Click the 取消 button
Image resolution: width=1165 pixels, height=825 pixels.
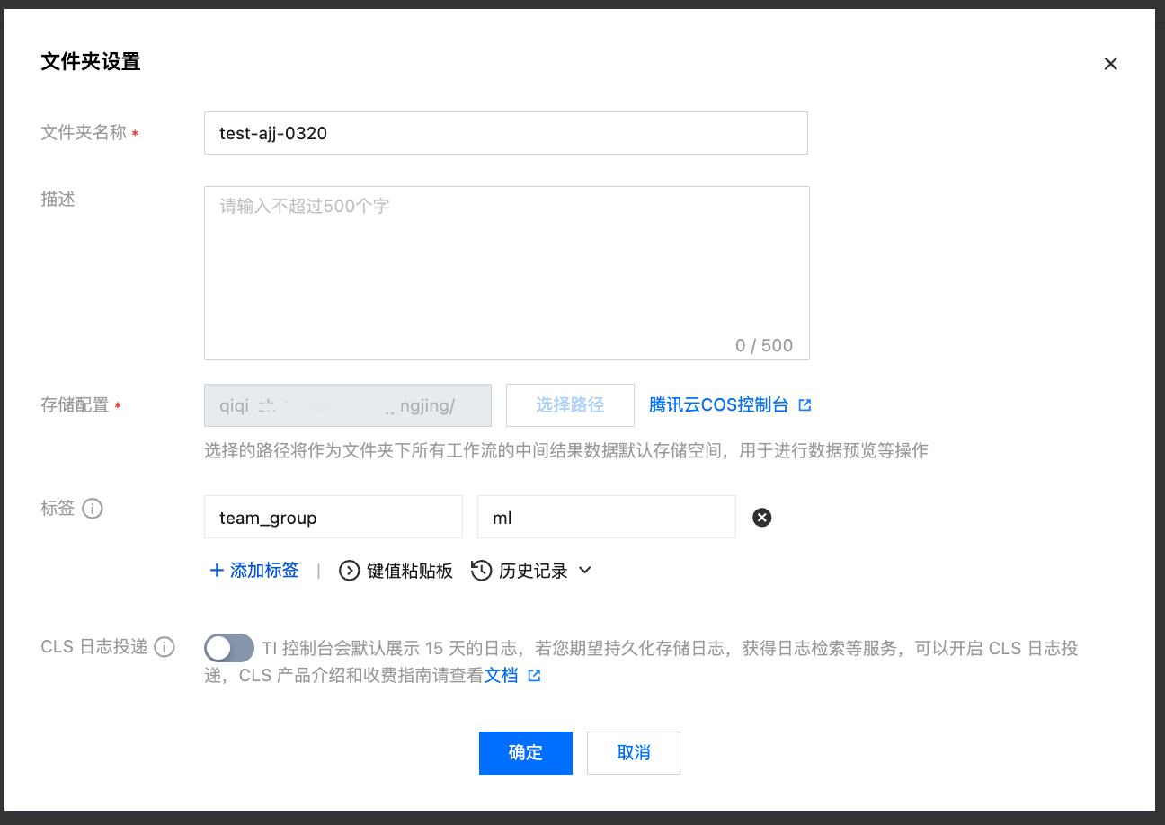[633, 753]
